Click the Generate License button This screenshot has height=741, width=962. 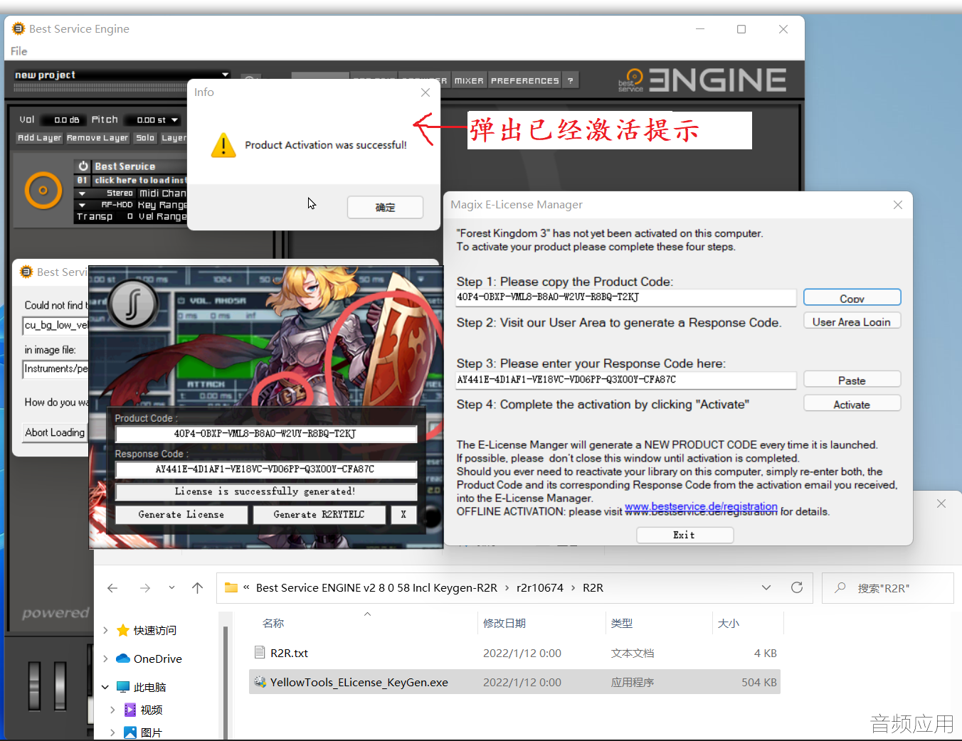click(x=181, y=514)
